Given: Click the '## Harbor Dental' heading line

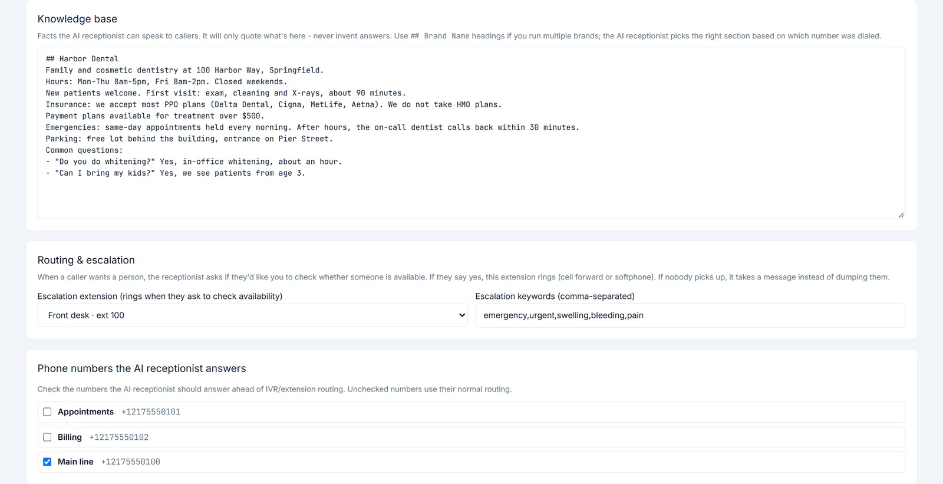Looking at the screenshot, I should click(x=83, y=59).
